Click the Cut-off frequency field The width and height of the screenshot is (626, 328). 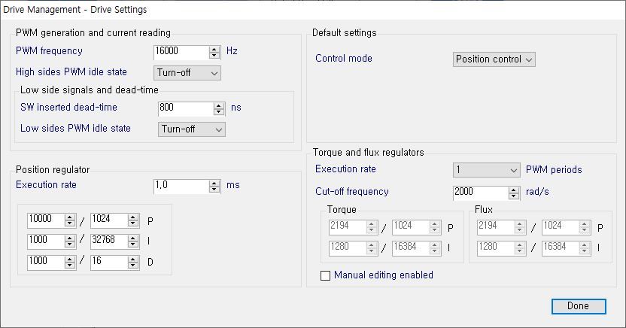[481, 193]
